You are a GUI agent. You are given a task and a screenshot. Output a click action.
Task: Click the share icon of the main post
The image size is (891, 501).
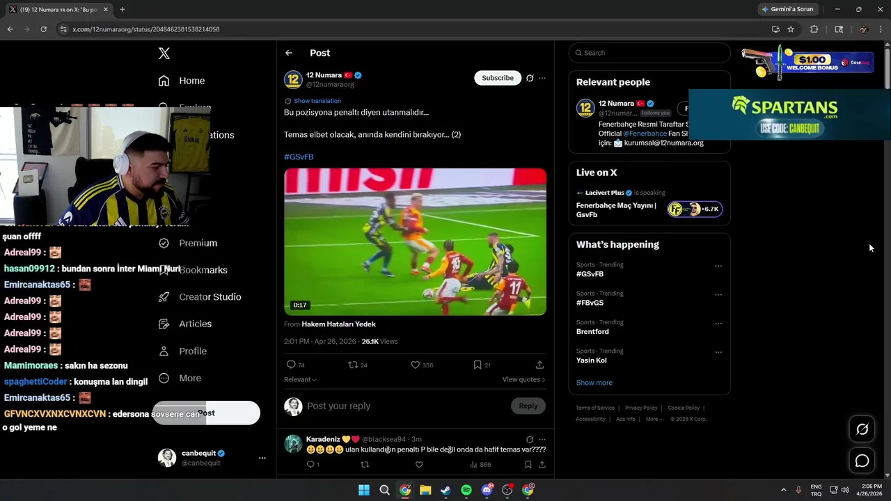pos(539,365)
